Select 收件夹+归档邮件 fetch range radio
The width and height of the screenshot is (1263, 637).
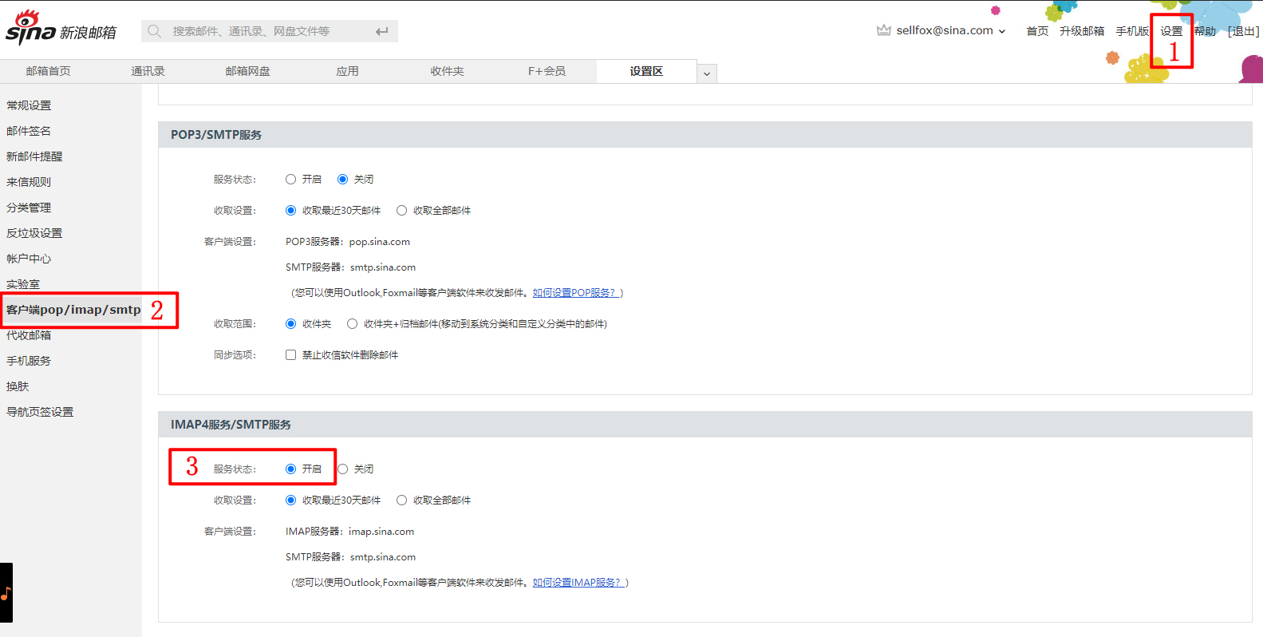point(352,324)
